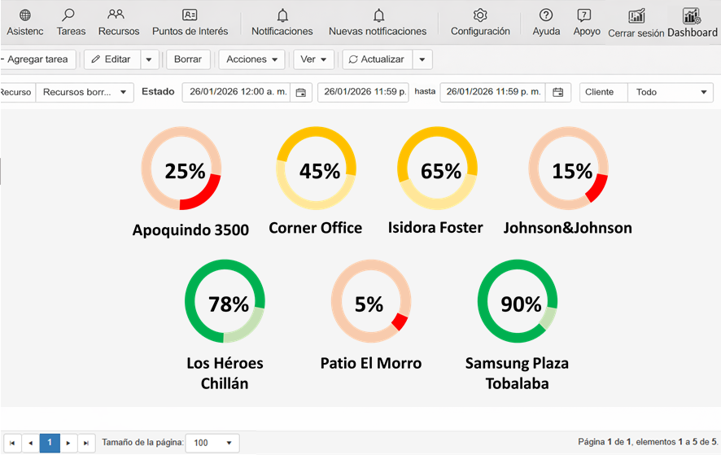Select page 1 in pager
Image resolution: width=721 pixels, height=455 pixels.
(50, 443)
